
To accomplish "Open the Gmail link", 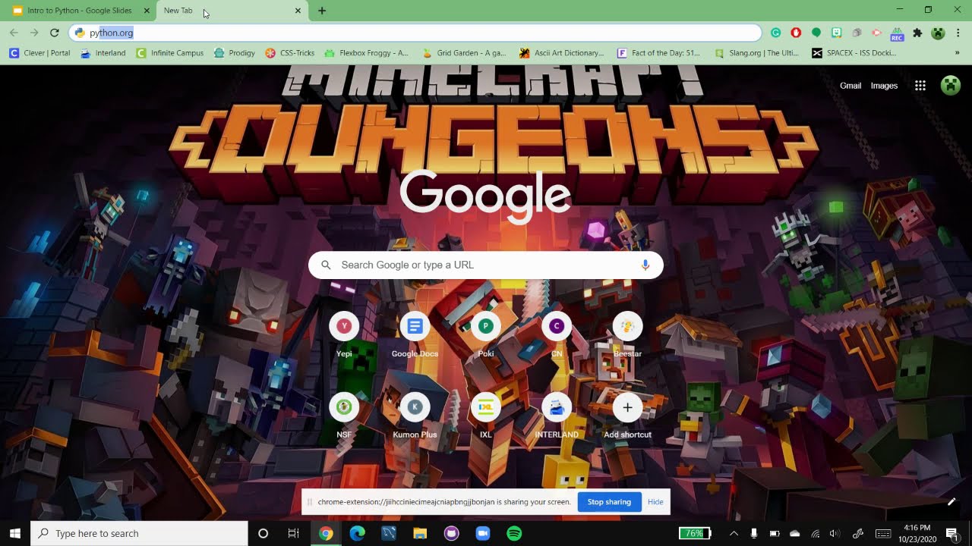I will [850, 86].
